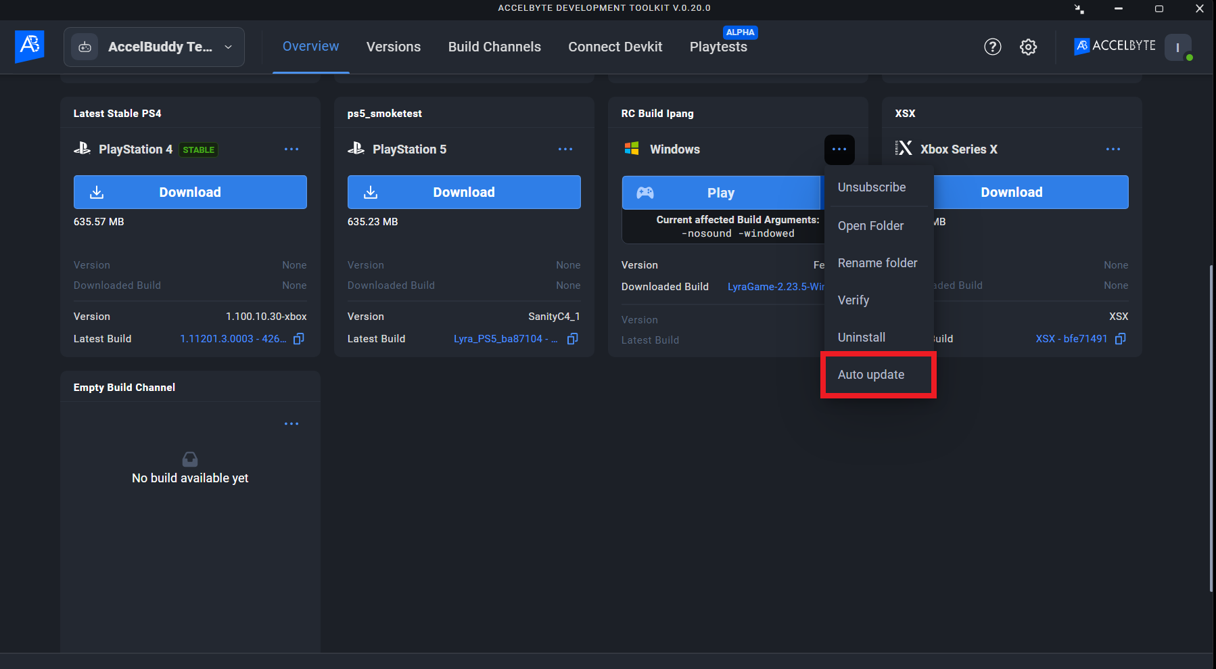The height and width of the screenshot is (669, 1216).
Task: Open the Lyra_PS5_ba87104 build link
Action: [x=505, y=339]
